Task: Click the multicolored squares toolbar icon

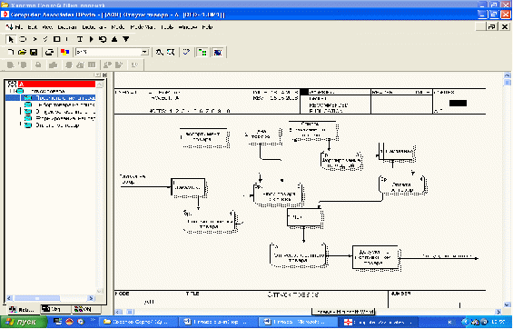Action: click(64, 52)
